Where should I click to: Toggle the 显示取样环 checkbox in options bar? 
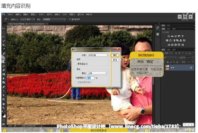(x=70, y=19)
